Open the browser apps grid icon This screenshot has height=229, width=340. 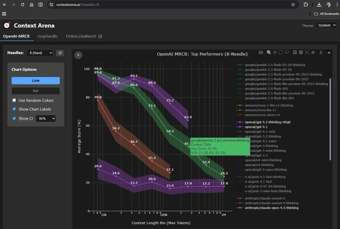point(4,14)
